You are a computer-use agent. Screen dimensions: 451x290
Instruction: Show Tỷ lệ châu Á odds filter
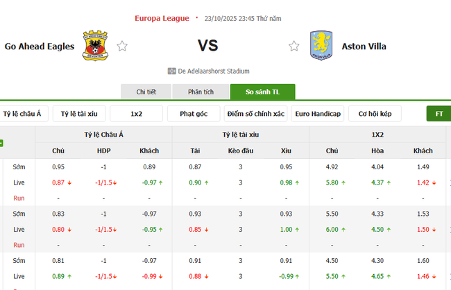coord(22,114)
